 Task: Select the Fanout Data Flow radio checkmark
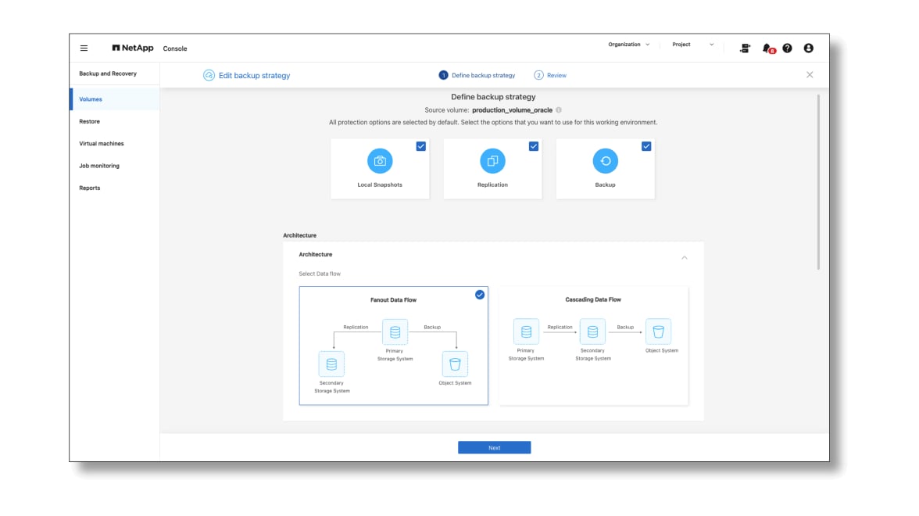tap(480, 294)
